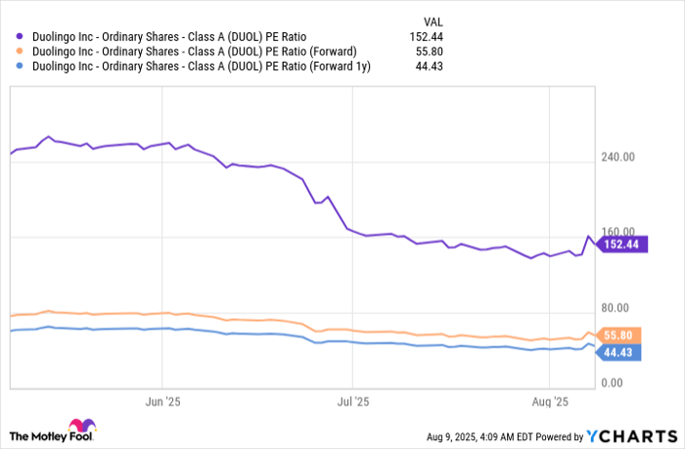Click the Motley Fool jester hat logo

pos(82,426)
